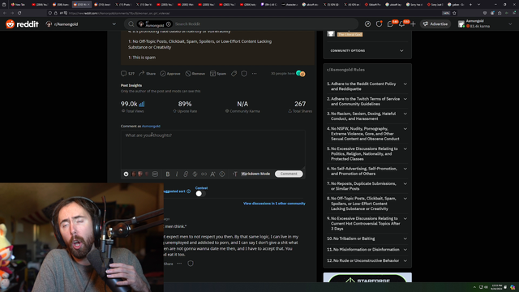Open the Asmongold user account dropdown
519x292 pixels.
(485, 24)
